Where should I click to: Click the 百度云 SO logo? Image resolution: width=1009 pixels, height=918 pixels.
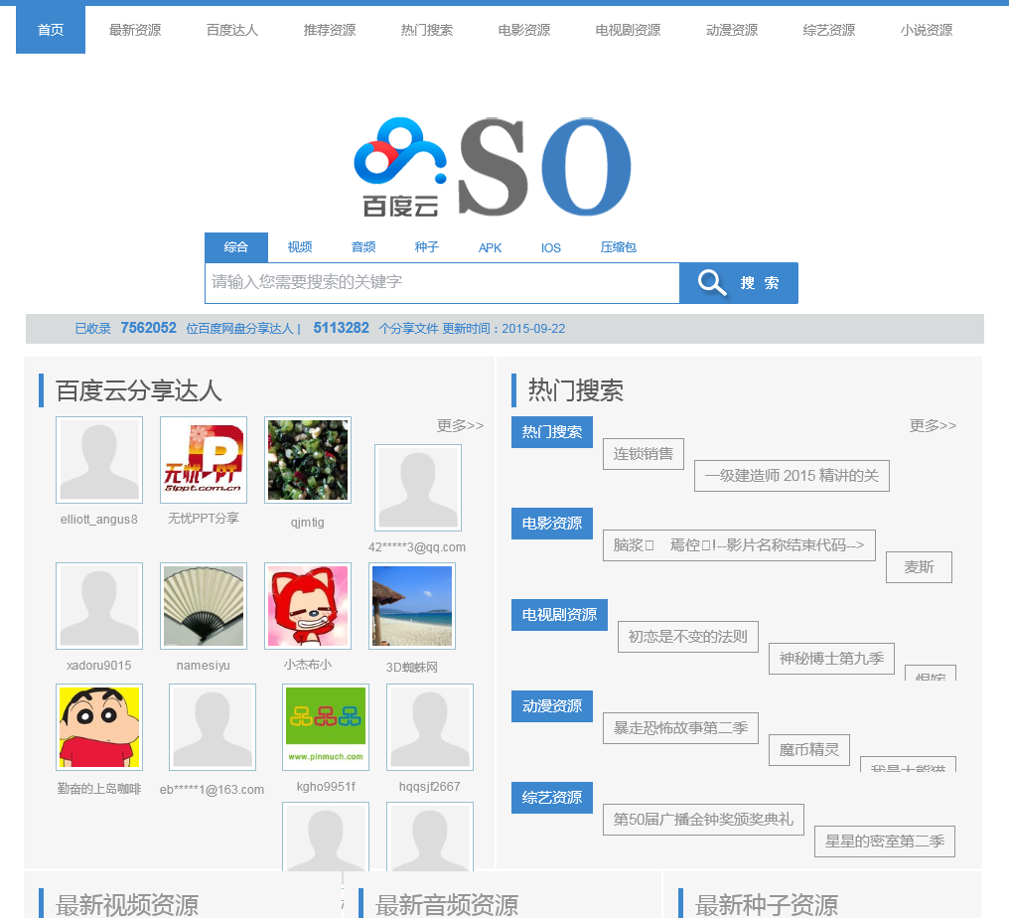coord(493,167)
